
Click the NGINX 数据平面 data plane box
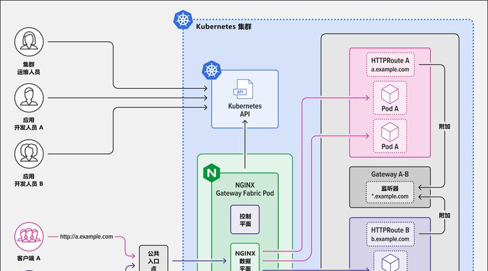(245, 257)
